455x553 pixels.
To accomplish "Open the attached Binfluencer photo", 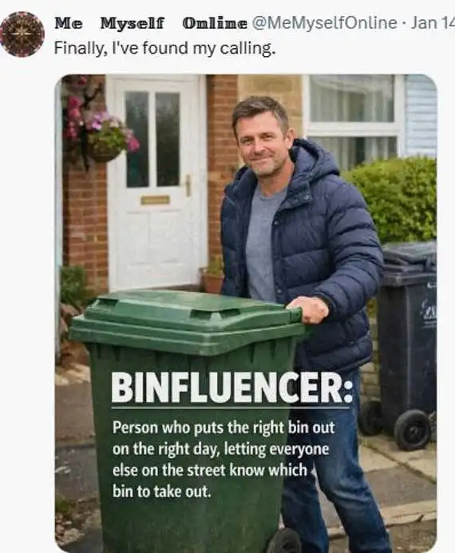I will point(246,313).
